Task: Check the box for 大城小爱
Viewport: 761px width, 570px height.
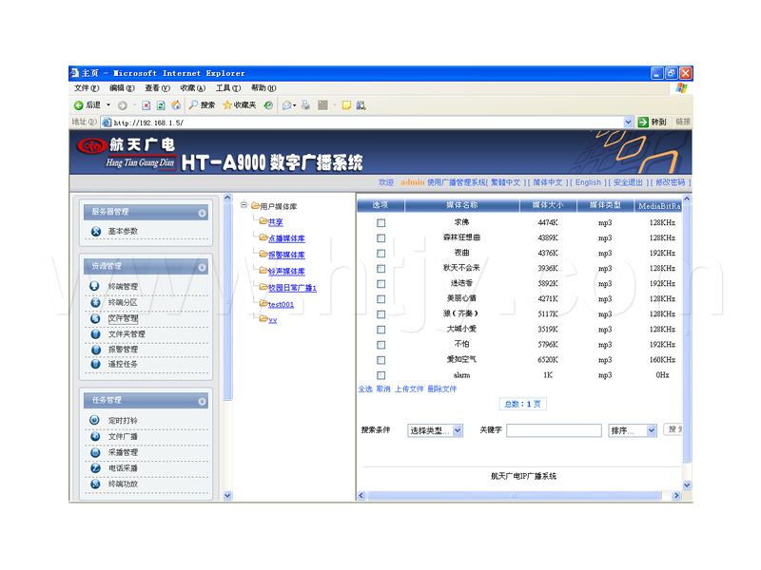Action: 381,330
